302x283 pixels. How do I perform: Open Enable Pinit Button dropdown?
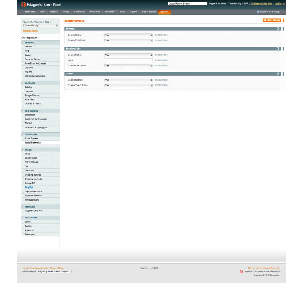pyautogui.click(x=128, y=40)
